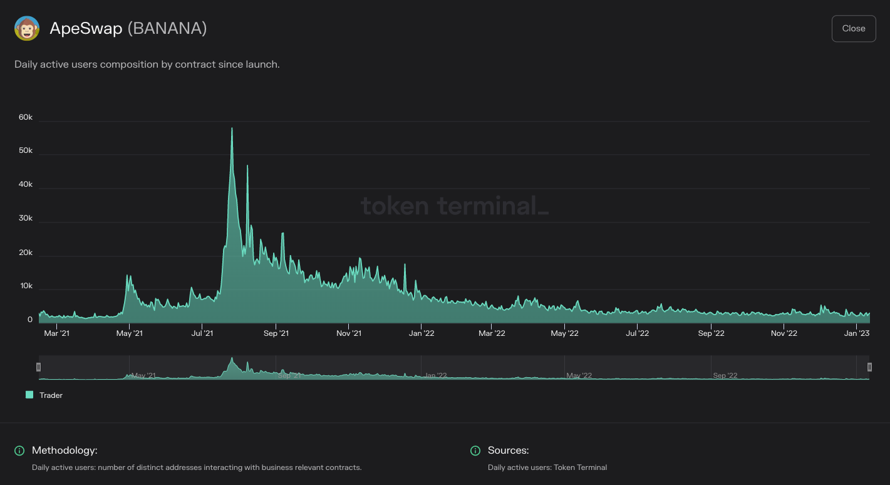Click the token terminal watermark in the chart
The height and width of the screenshot is (485, 890).
point(454,206)
